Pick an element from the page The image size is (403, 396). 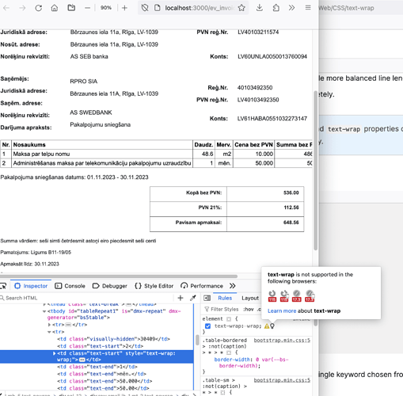[3, 286]
